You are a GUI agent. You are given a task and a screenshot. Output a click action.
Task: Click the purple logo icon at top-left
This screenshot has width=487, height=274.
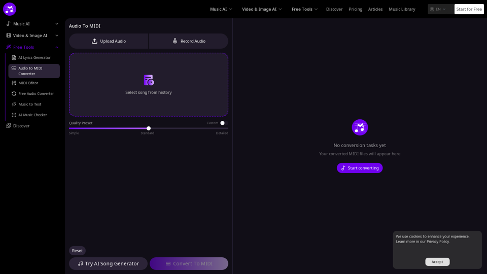(x=10, y=9)
